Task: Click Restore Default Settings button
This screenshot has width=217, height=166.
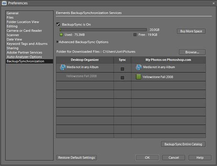Action: tap(77, 158)
